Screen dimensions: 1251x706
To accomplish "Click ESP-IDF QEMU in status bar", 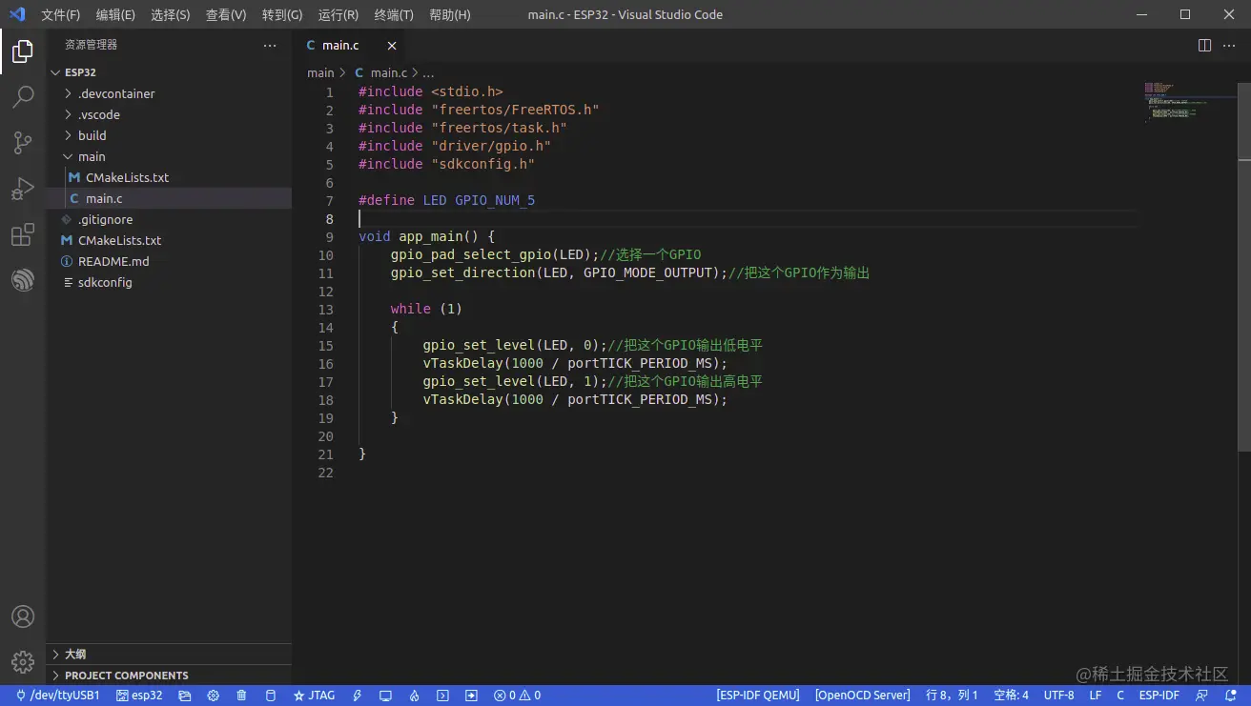I will [x=758, y=696].
